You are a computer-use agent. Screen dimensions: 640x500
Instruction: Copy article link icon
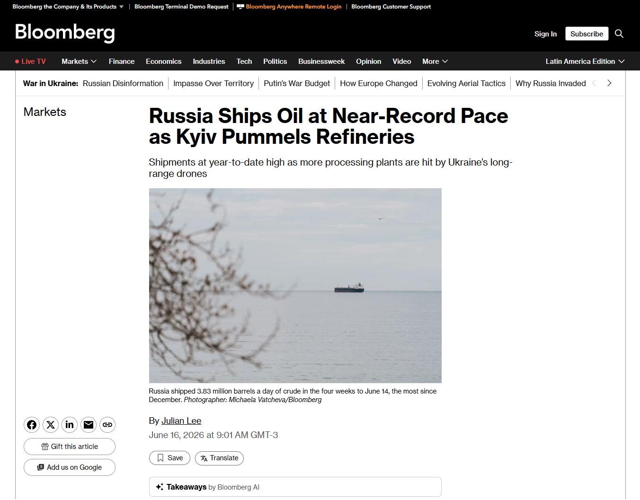pos(107,425)
